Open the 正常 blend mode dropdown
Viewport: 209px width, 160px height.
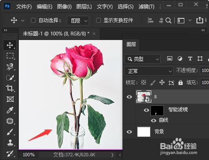[149, 71]
